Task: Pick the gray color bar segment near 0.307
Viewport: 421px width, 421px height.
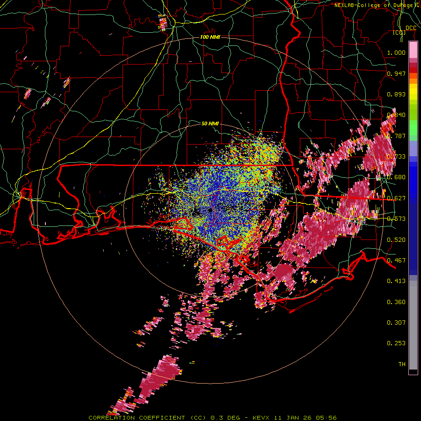Action: [x=413, y=325]
